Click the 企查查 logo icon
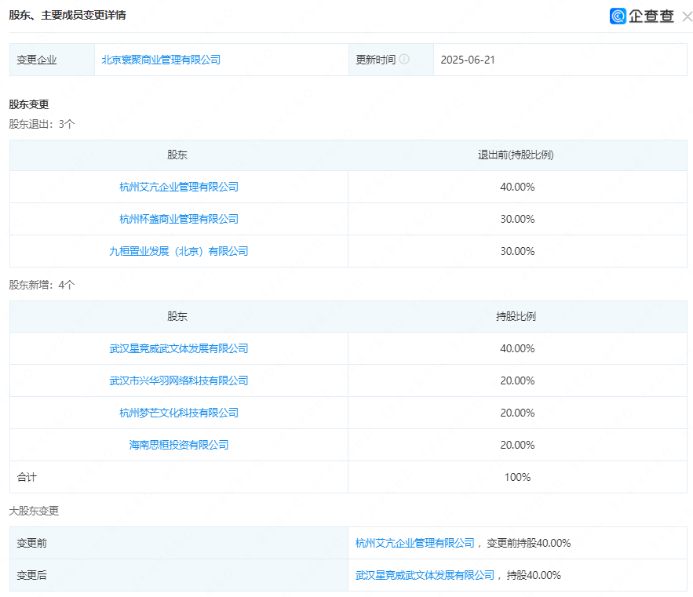Image resolution: width=693 pixels, height=597 pixels. tap(618, 15)
